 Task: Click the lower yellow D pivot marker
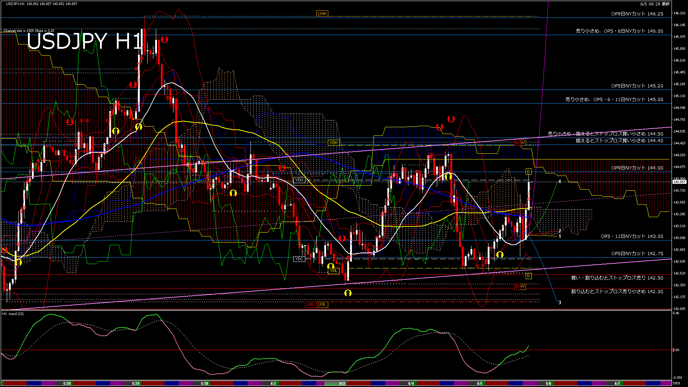pos(528,276)
